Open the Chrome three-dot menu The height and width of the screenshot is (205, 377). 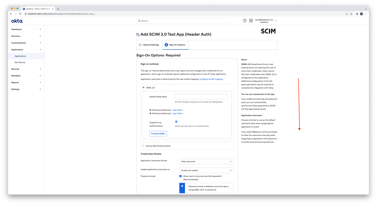tap(366, 14)
